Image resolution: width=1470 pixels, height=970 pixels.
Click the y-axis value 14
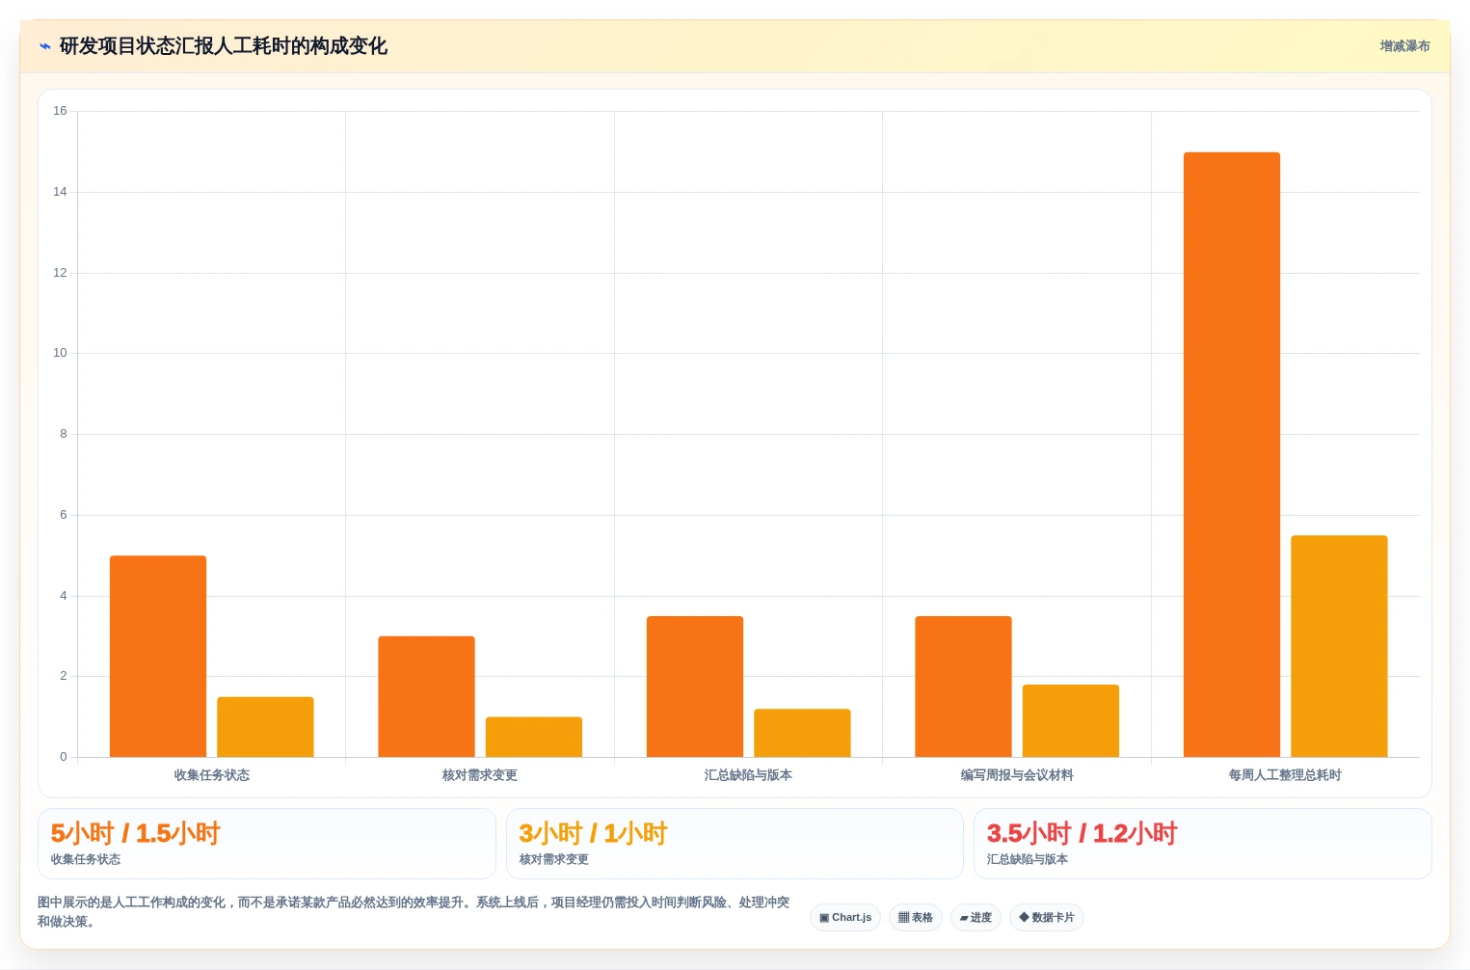pyautogui.click(x=60, y=192)
